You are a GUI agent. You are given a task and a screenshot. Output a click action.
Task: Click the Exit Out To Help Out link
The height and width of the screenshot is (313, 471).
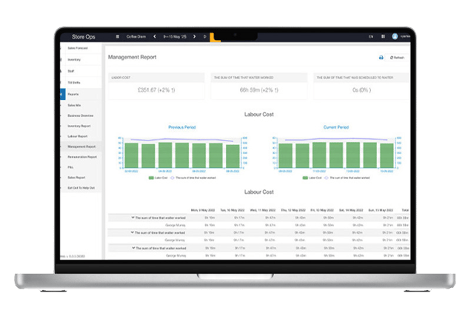[x=81, y=189]
